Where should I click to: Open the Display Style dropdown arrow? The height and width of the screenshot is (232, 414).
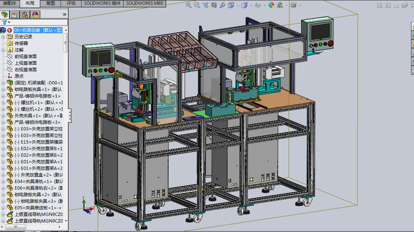coord(251,5)
